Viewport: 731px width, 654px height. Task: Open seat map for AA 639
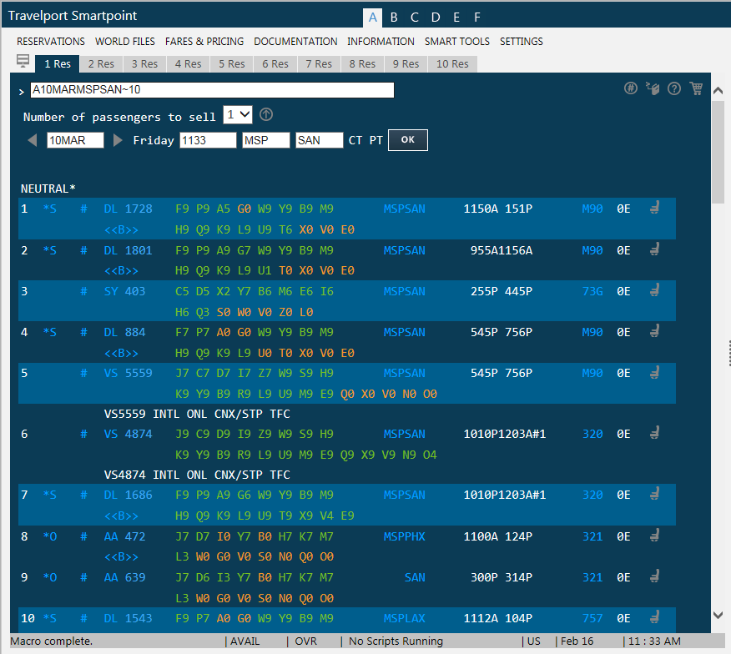(x=654, y=576)
